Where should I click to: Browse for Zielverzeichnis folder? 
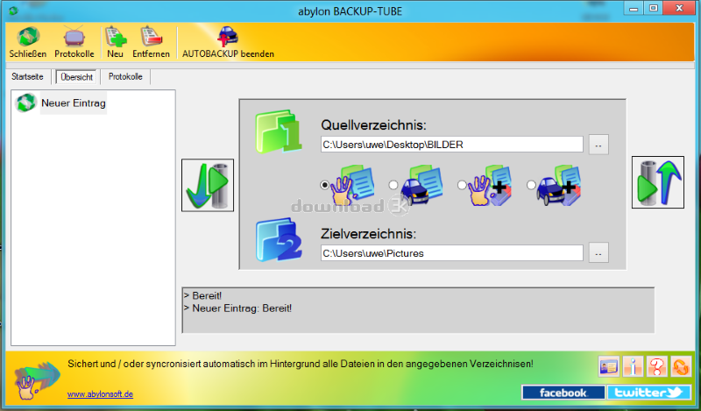coord(598,253)
